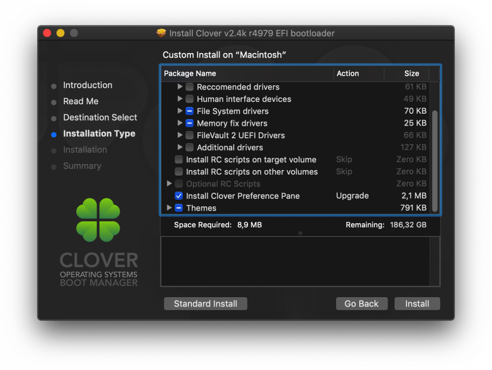Go to the Destination Select step

click(100, 118)
